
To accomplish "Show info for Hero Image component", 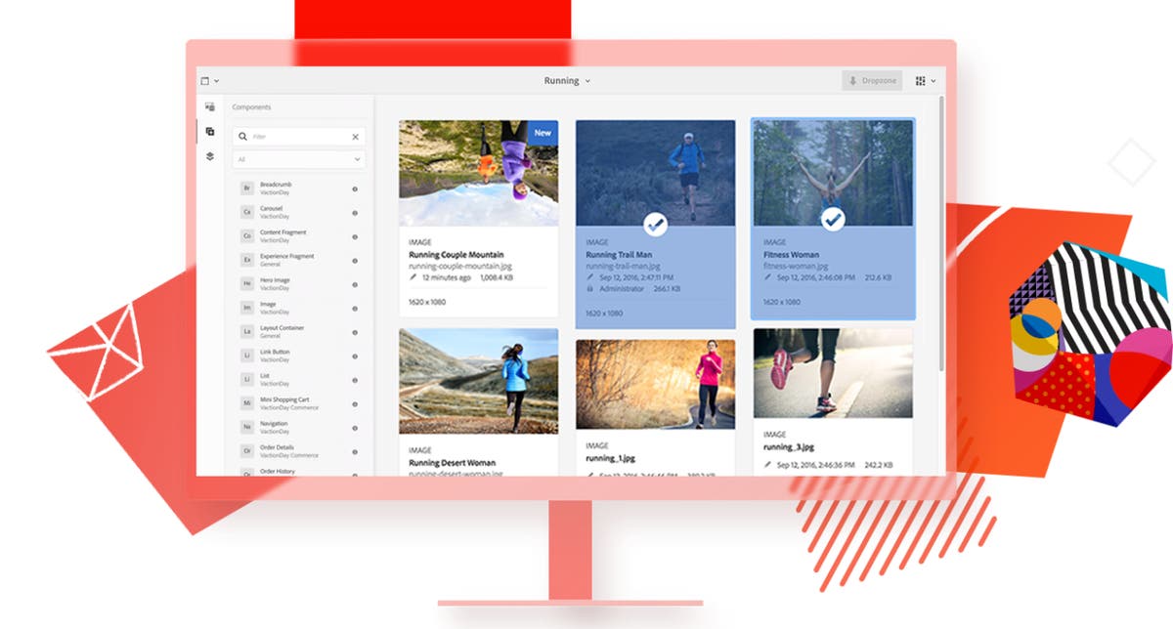I will (354, 284).
